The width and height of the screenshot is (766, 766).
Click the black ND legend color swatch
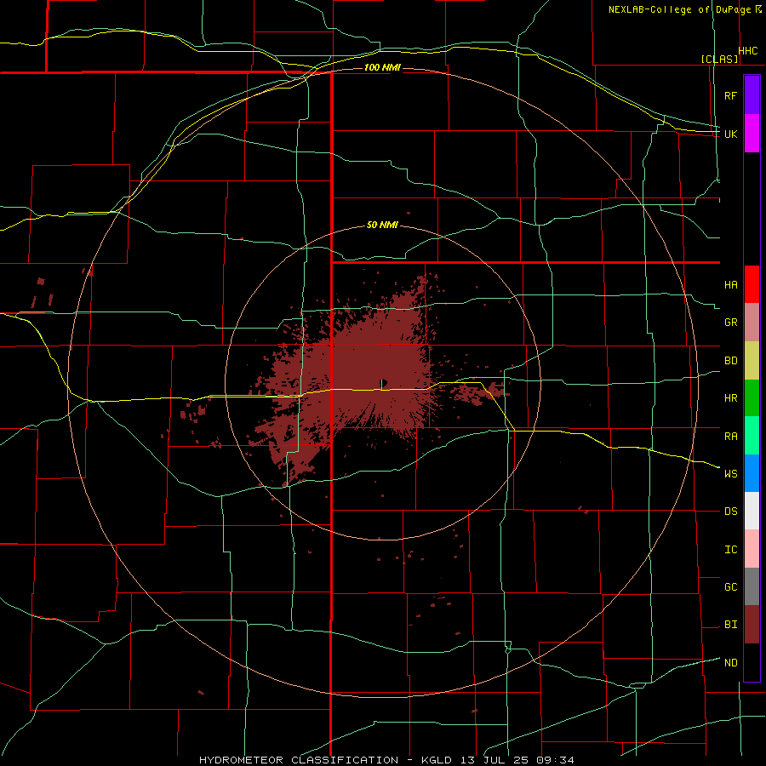pyautogui.click(x=752, y=662)
